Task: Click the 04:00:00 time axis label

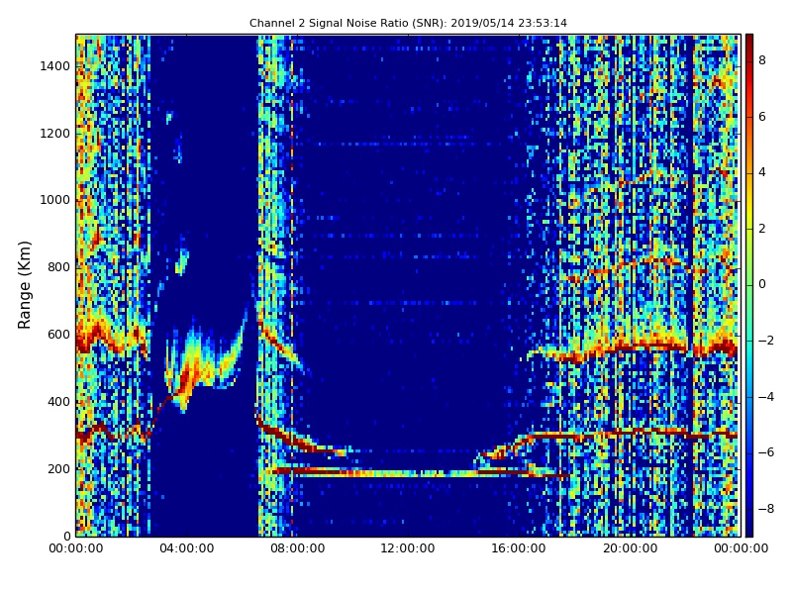Action: tap(186, 548)
